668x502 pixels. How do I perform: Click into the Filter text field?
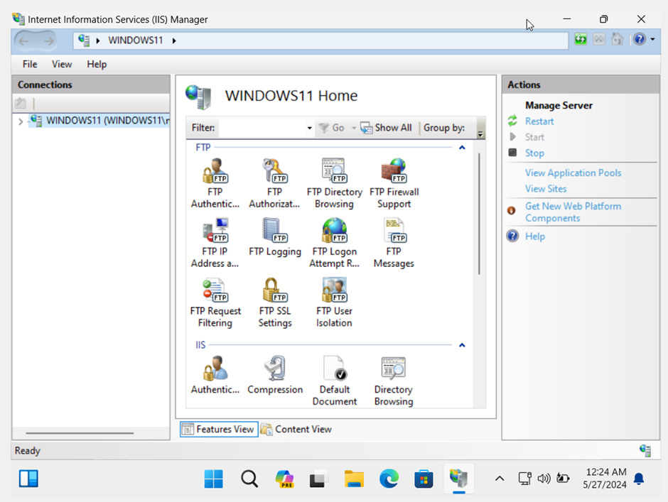(262, 128)
